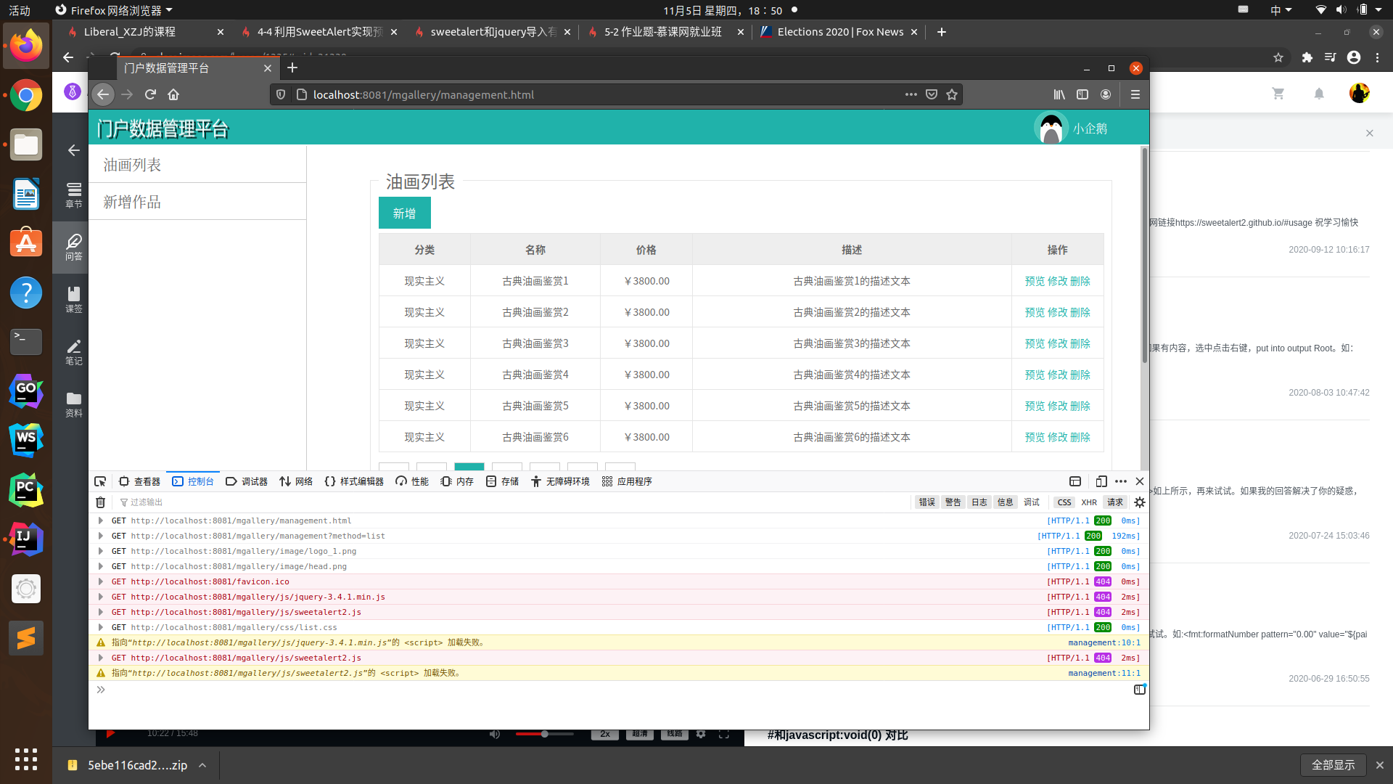Toggle 请求 filter in console
1393x784 pixels.
click(x=1115, y=502)
